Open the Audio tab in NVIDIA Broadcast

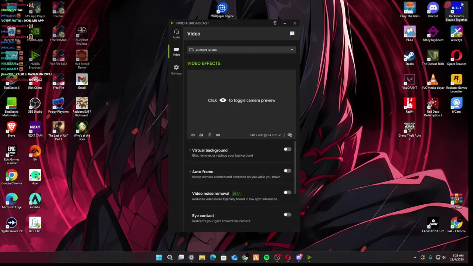[176, 34]
